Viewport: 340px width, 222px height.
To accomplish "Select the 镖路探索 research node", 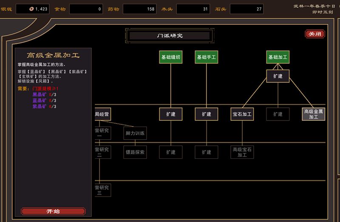I will (x=135, y=152).
